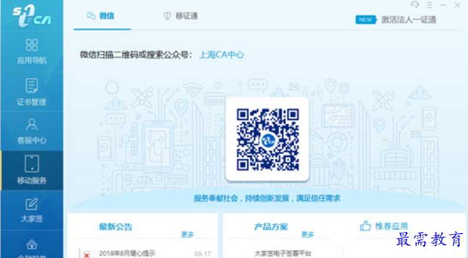Click the 产品方案 heading
The image size is (468, 258).
(271, 227)
